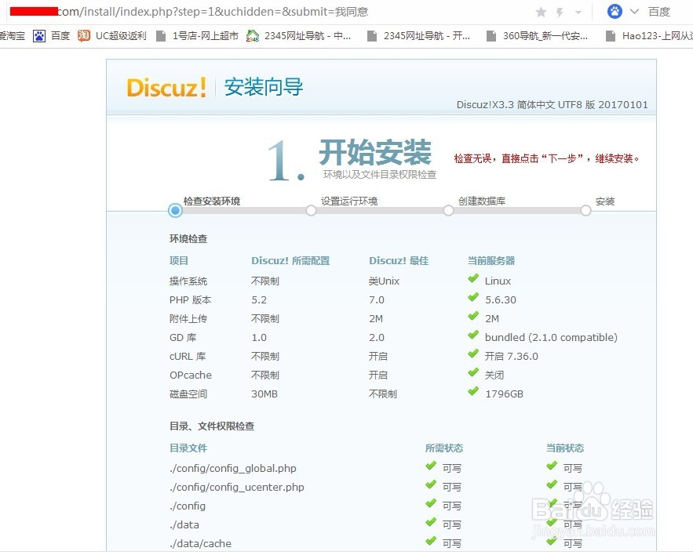
Task: Click the ./data/cache directory entry
Action: [200, 543]
